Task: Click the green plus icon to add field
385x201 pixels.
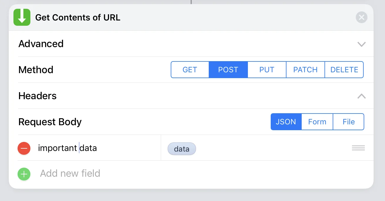Action: [x=24, y=174]
